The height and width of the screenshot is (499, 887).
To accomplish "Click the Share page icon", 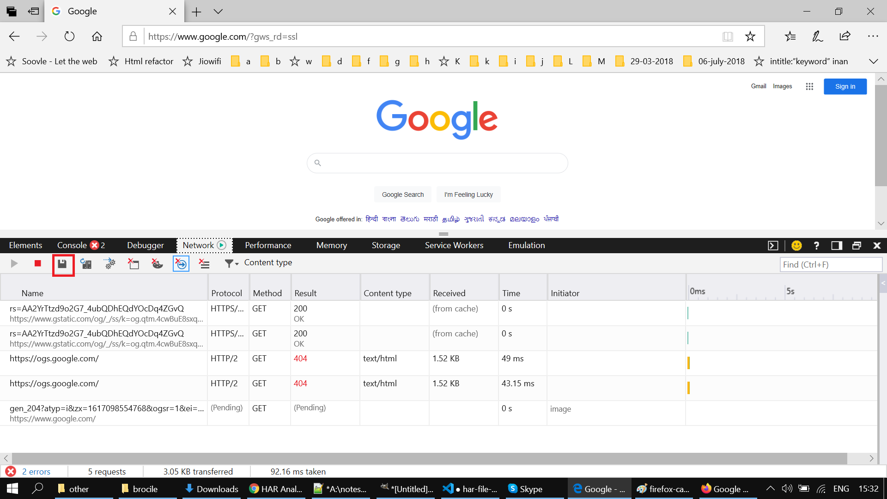I will coord(845,36).
